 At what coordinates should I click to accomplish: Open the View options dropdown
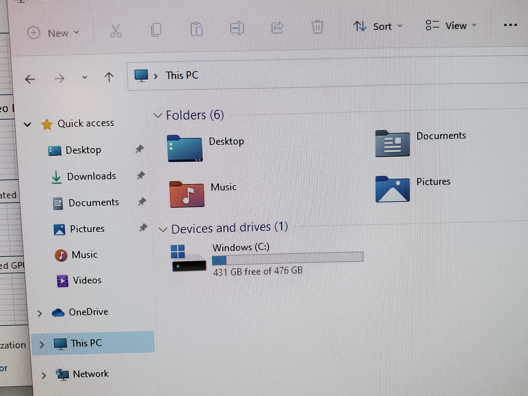point(451,26)
